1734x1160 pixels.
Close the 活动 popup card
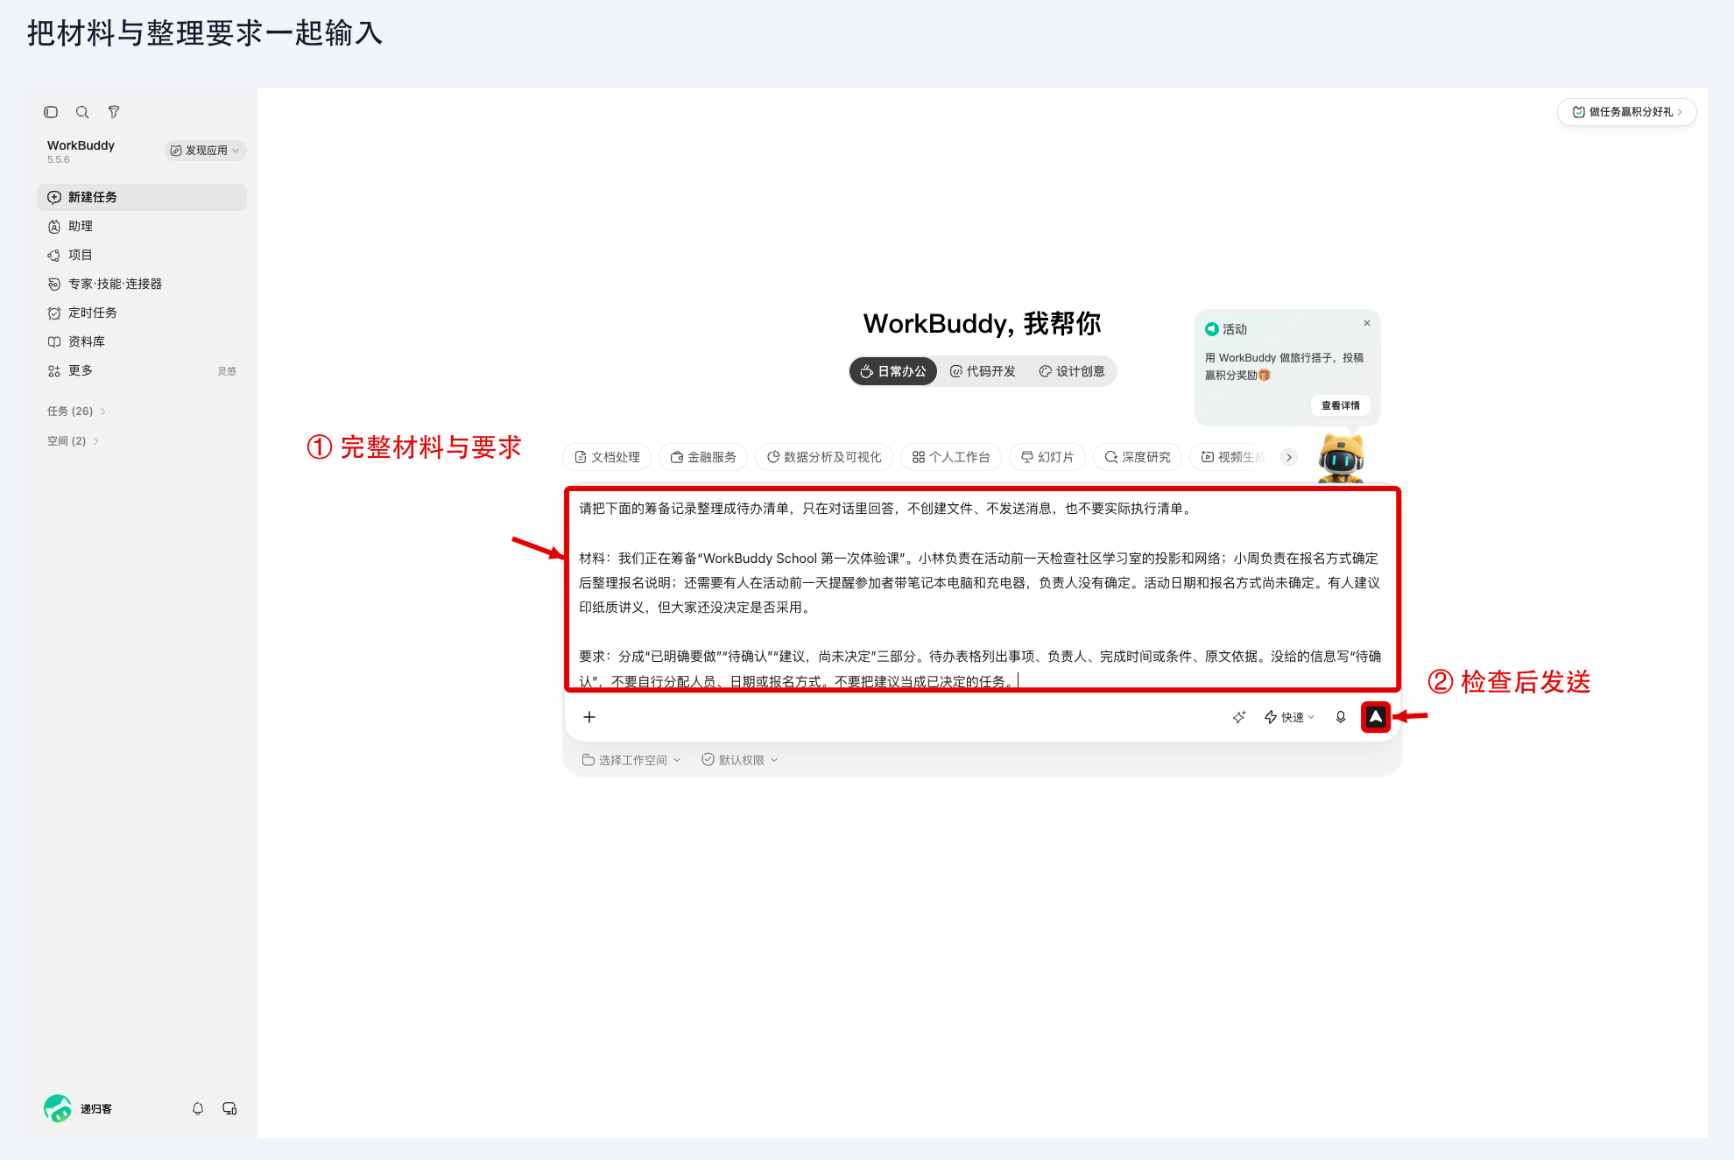click(x=1367, y=323)
